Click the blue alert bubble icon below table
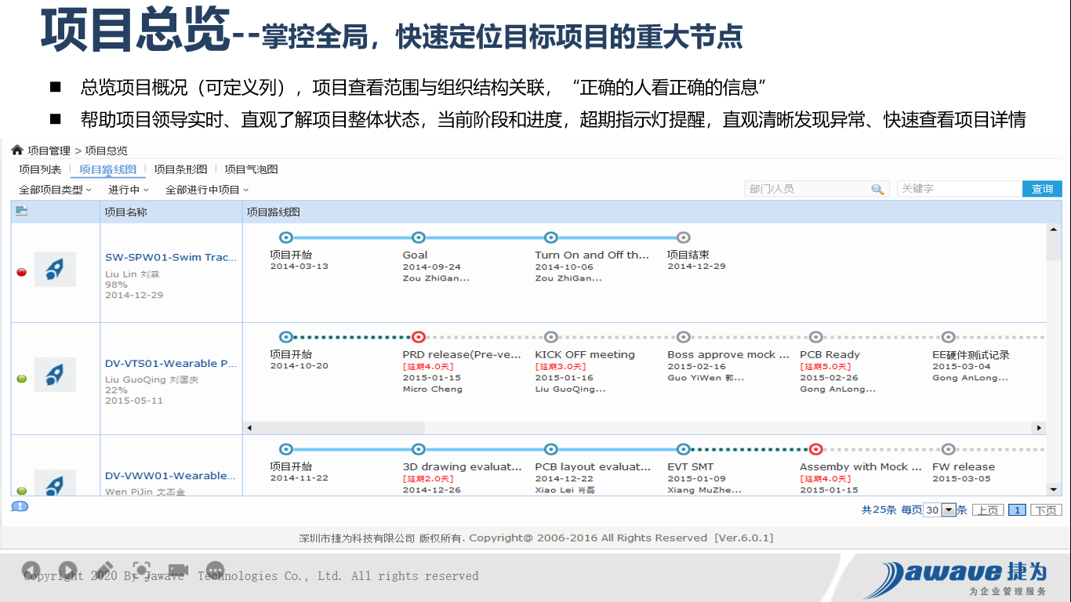 20,506
